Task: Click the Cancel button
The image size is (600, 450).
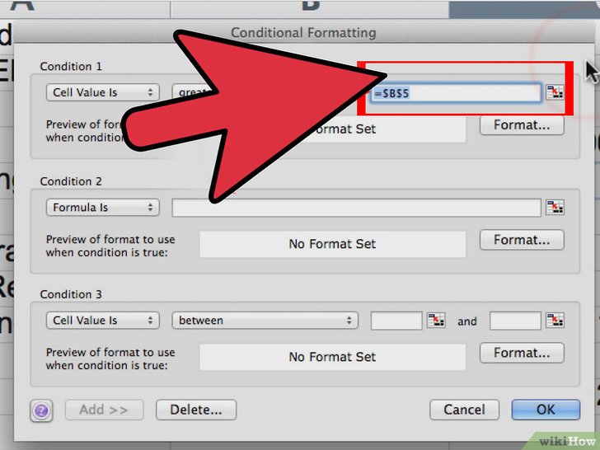Action: [x=464, y=410]
